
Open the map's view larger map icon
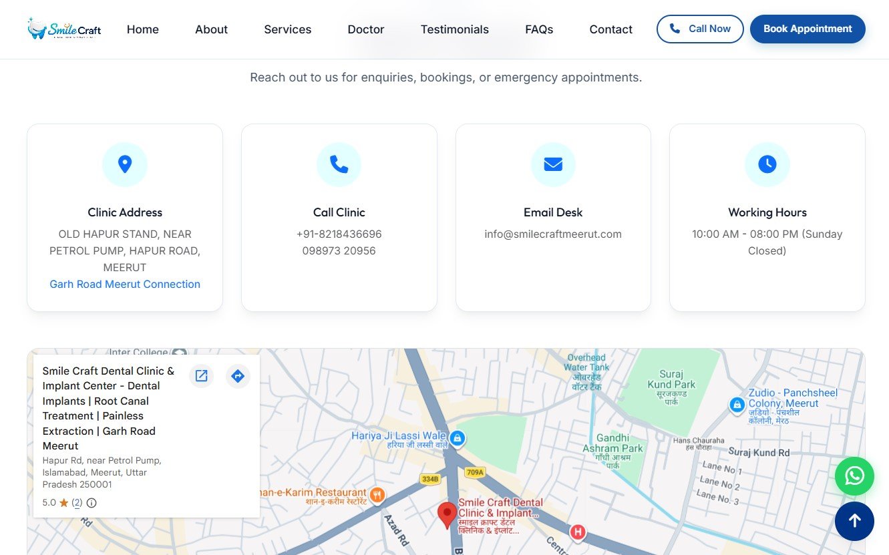click(201, 376)
